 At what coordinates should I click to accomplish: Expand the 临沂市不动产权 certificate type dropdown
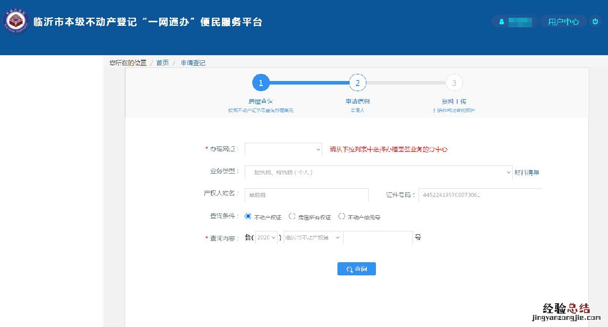click(312, 237)
